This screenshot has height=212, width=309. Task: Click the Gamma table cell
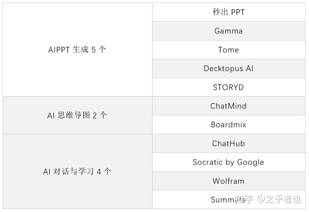coord(228,31)
